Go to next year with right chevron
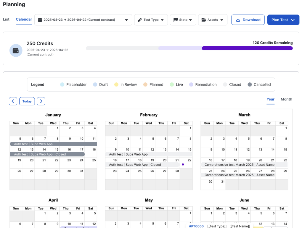This screenshot has height=232, width=302. click(41, 101)
